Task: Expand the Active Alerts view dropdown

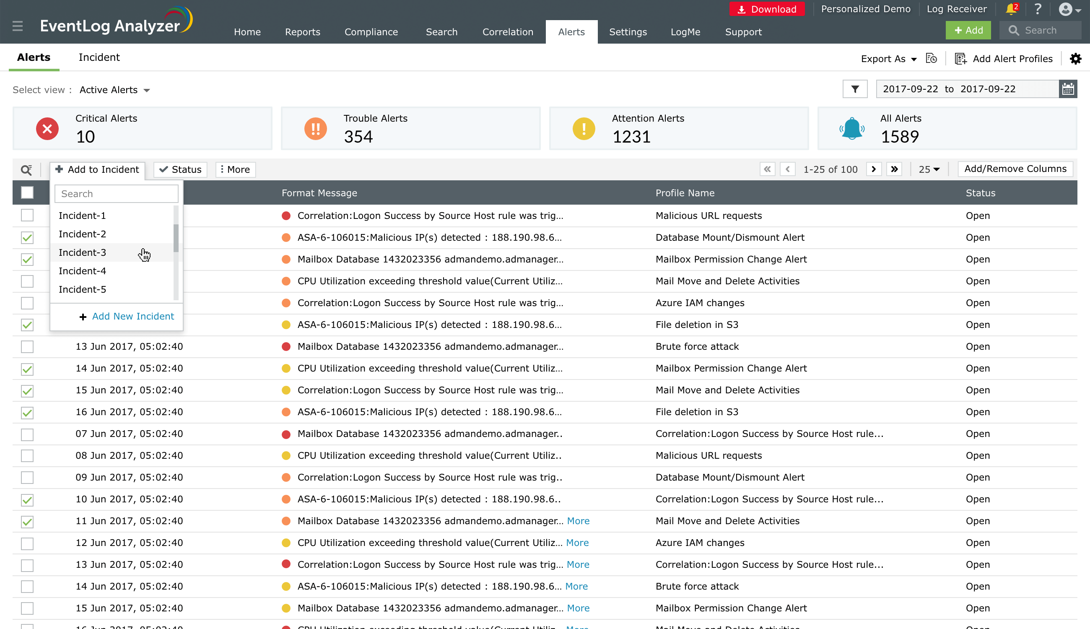Action: click(114, 90)
